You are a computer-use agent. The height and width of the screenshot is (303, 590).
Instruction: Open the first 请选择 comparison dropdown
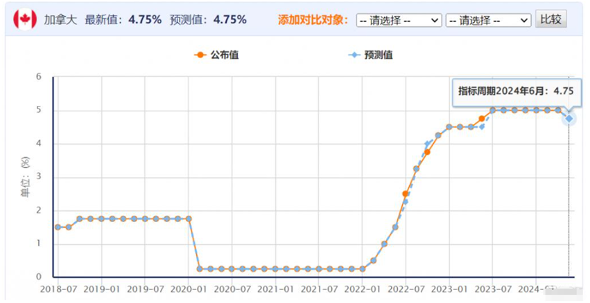pyautogui.click(x=399, y=20)
